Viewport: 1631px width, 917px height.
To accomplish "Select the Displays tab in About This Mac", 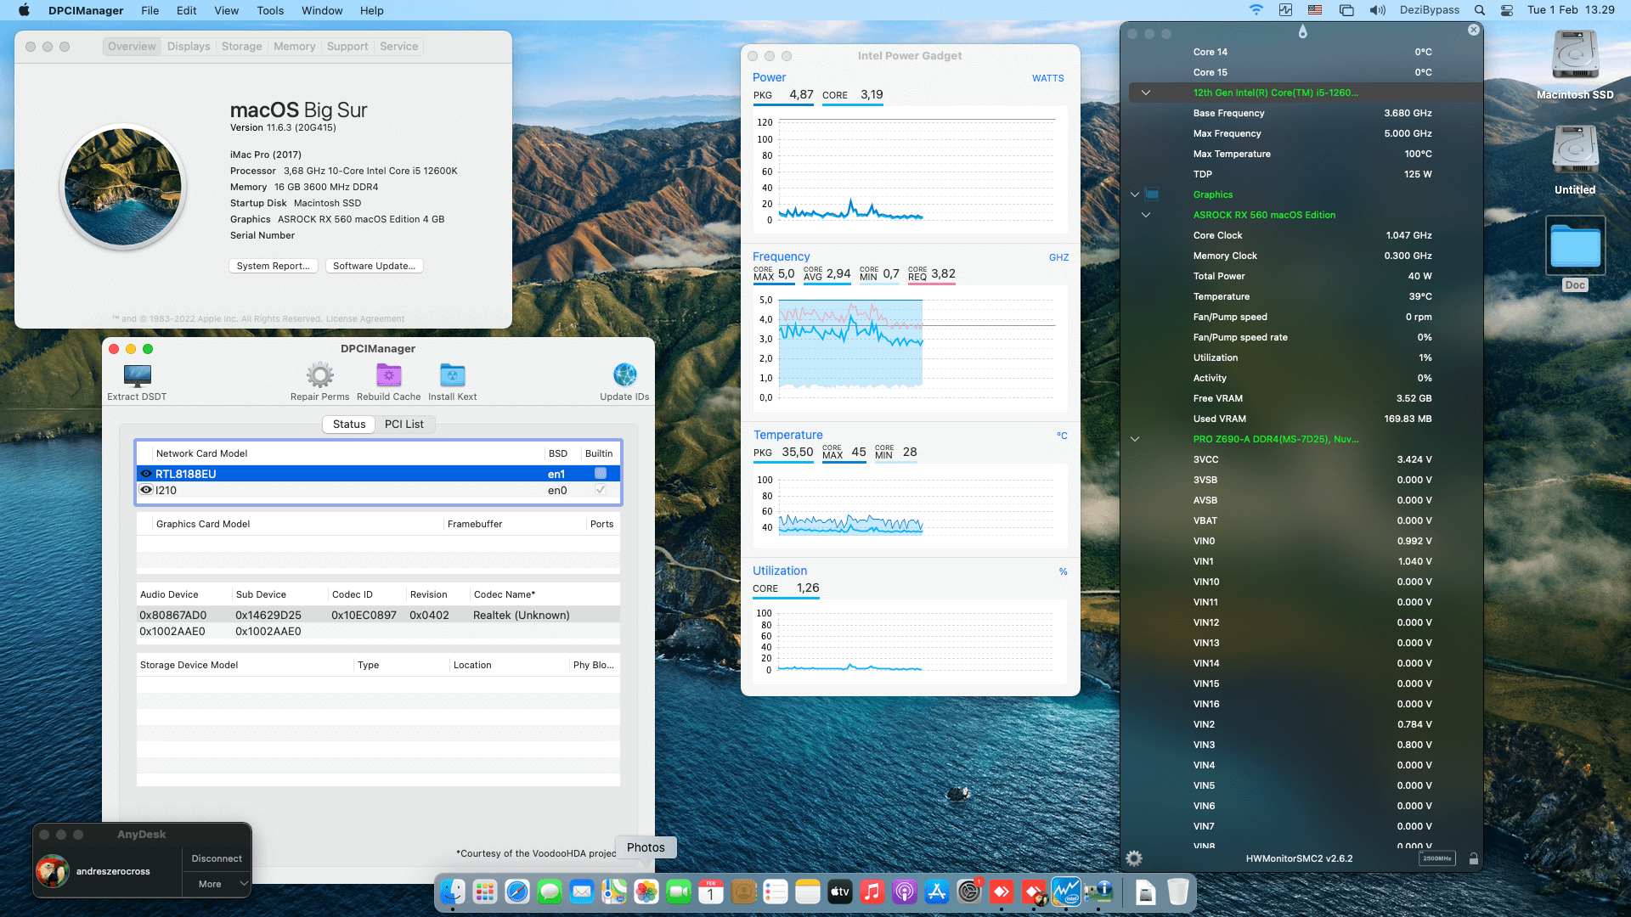I will click(x=189, y=47).
